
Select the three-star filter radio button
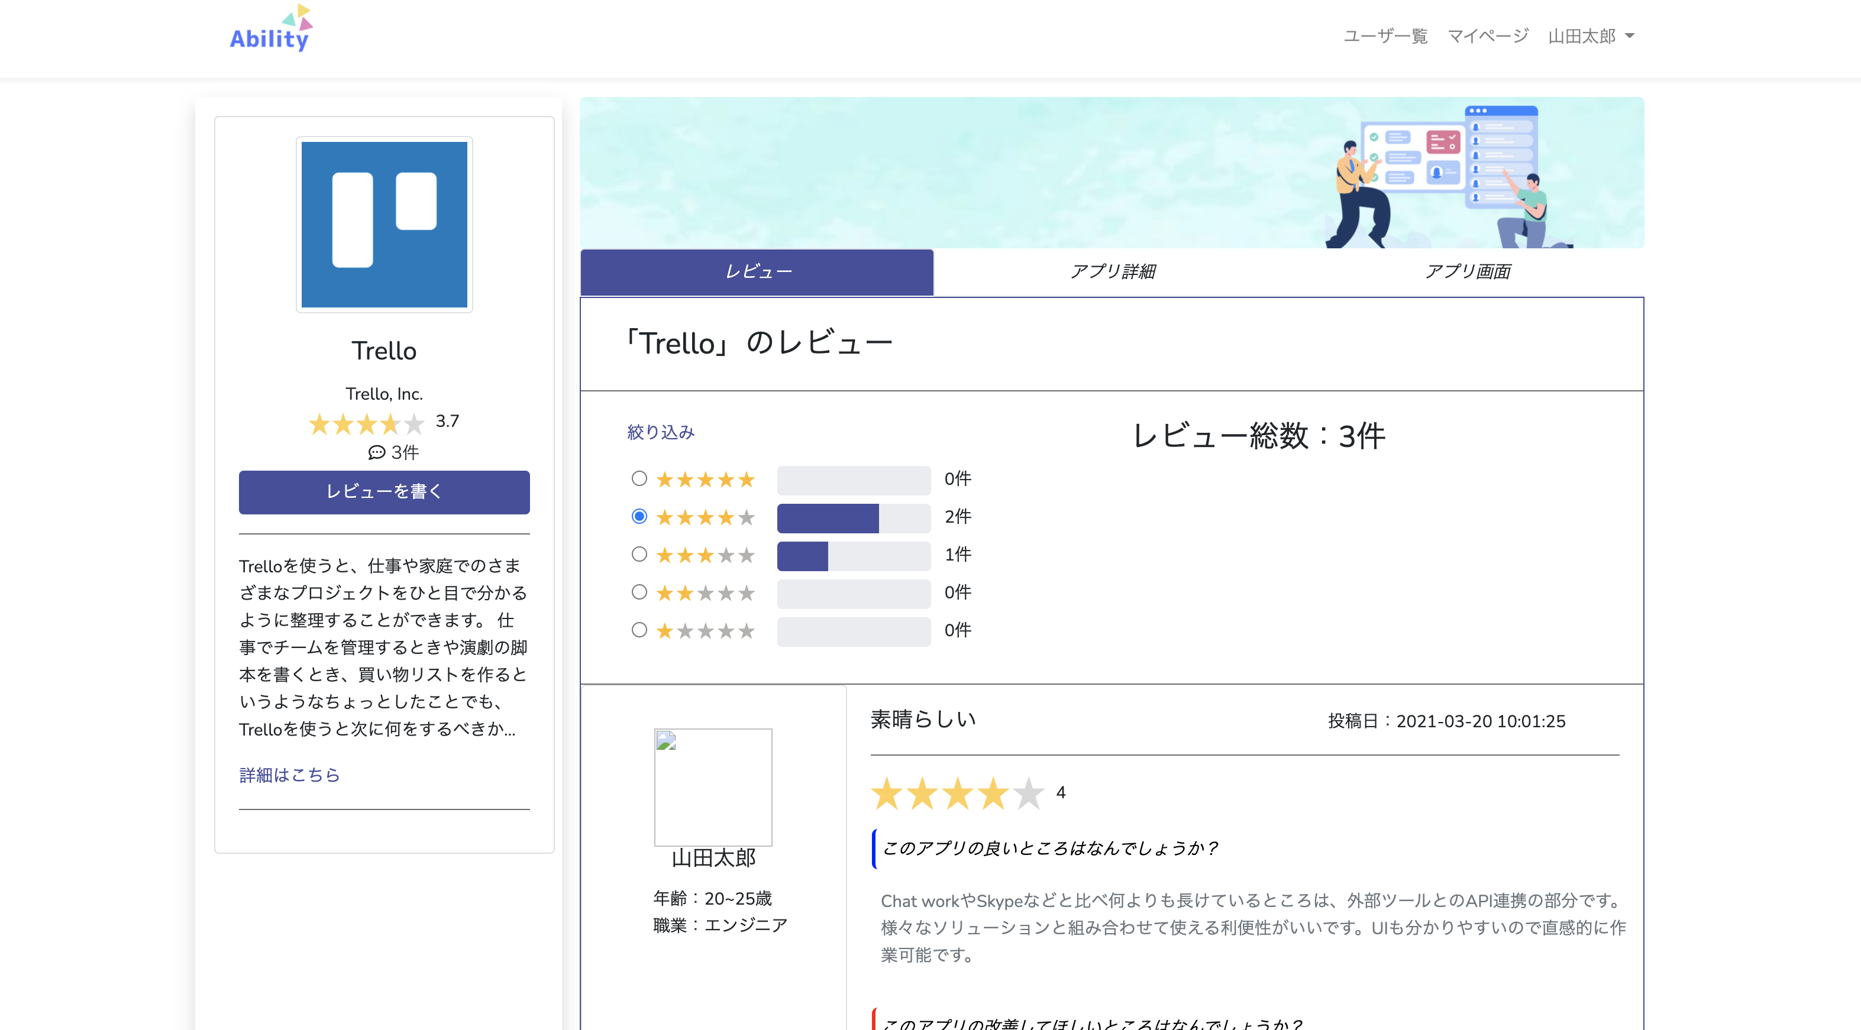(639, 555)
